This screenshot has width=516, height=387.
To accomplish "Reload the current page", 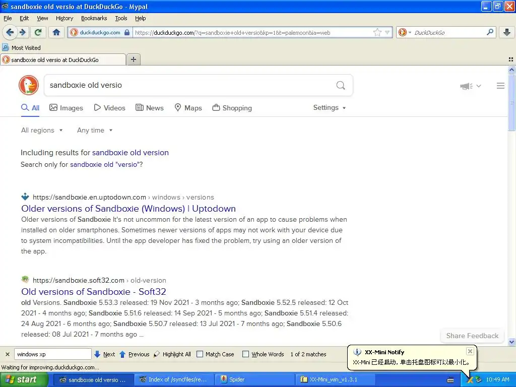I will tap(38, 32).
